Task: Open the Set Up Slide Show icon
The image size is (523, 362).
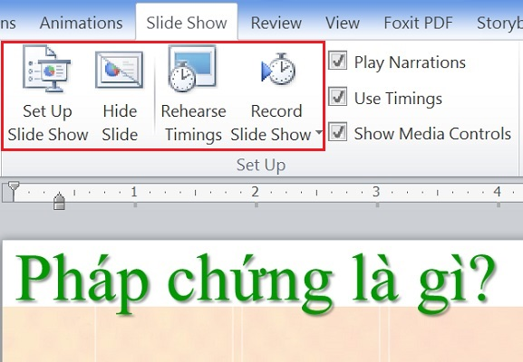Action: (47, 69)
